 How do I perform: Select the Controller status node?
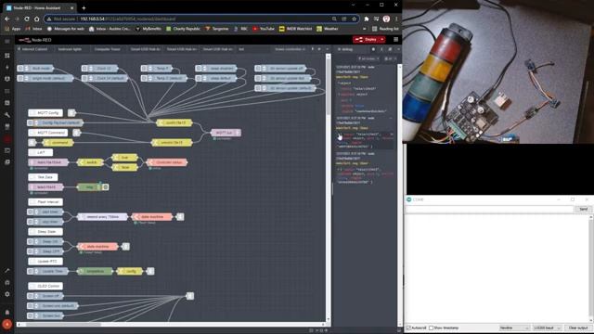[167, 162]
